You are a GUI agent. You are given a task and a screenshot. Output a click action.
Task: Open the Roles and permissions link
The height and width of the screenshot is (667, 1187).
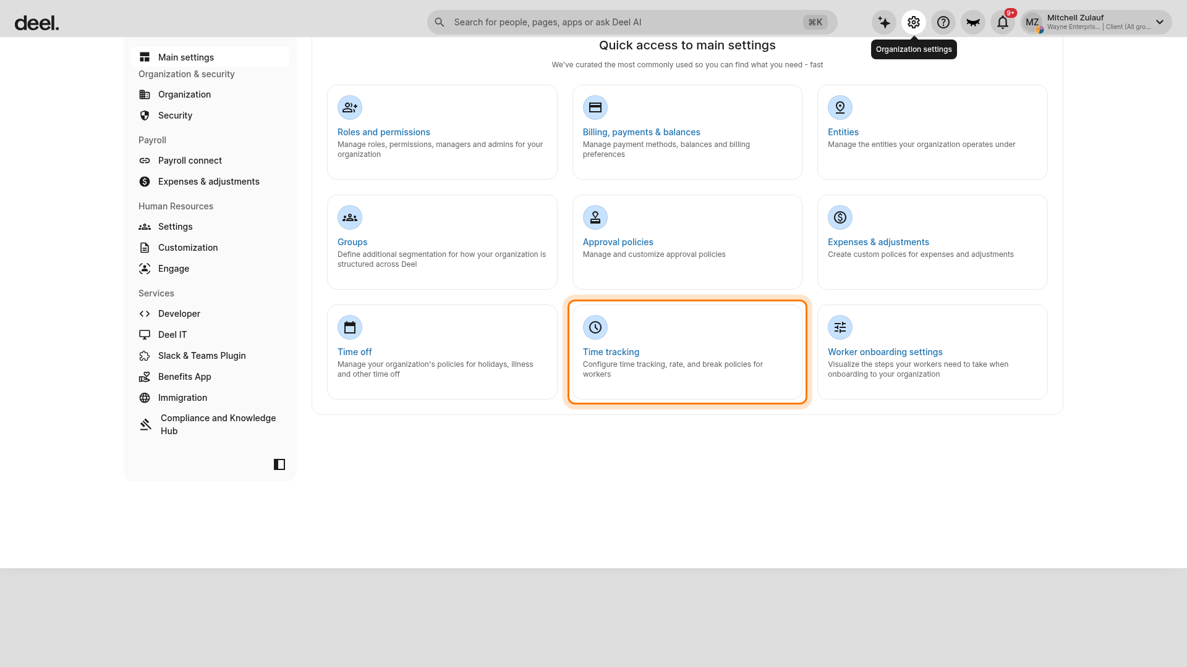pyautogui.click(x=383, y=132)
